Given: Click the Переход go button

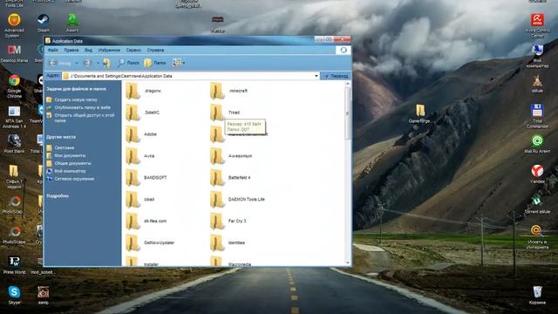Looking at the screenshot, I should coord(336,76).
